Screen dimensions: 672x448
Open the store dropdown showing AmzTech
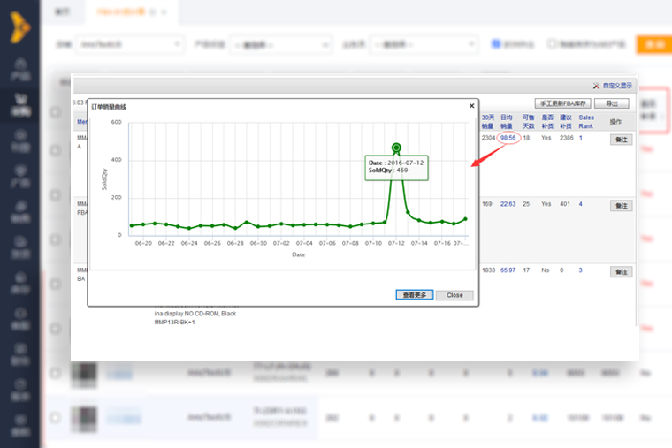(127, 44)
